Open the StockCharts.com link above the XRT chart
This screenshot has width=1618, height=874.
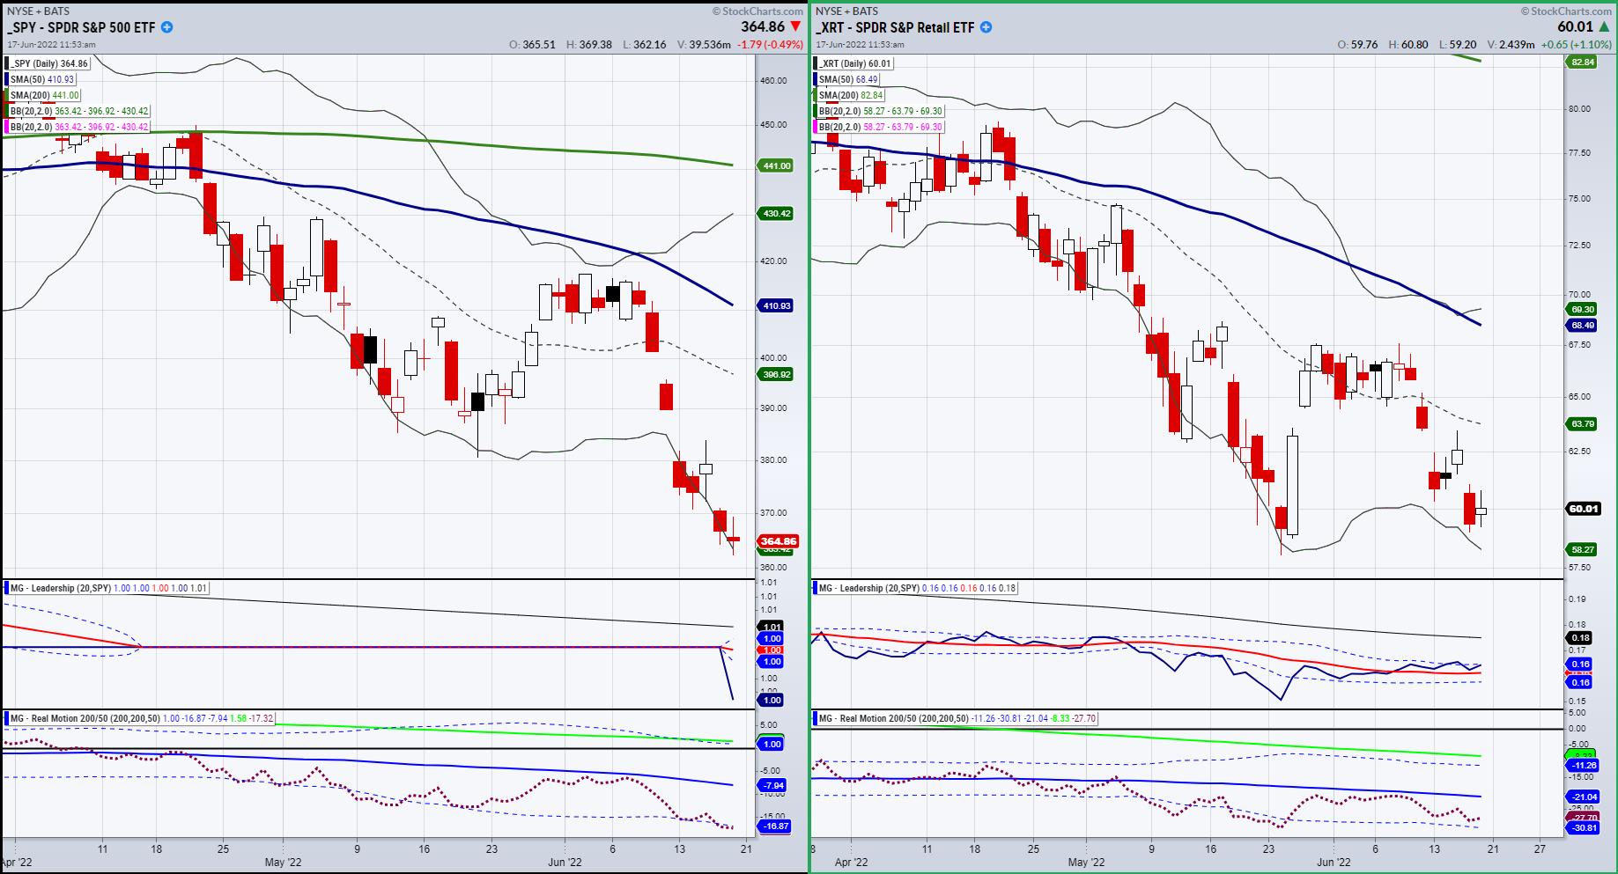tap(1570, 11)
